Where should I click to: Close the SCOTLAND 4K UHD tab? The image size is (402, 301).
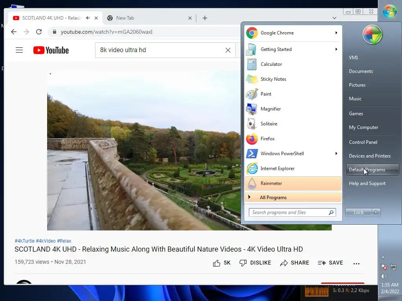point(96,18)
